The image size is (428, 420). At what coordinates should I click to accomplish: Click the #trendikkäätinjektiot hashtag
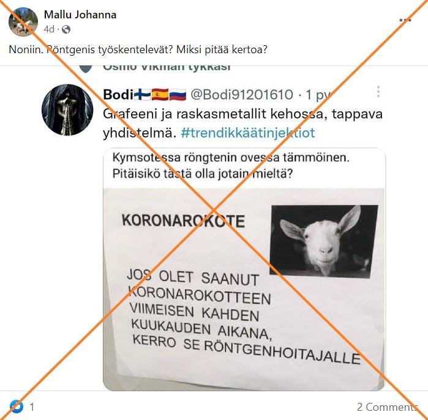click(x=248, y=133)
